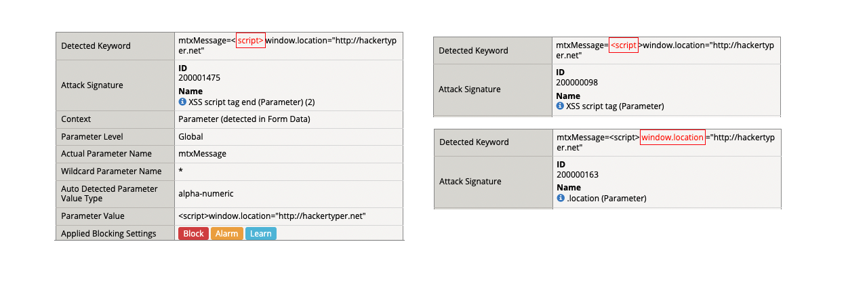Click the Global parameter level value

point(190,136)
